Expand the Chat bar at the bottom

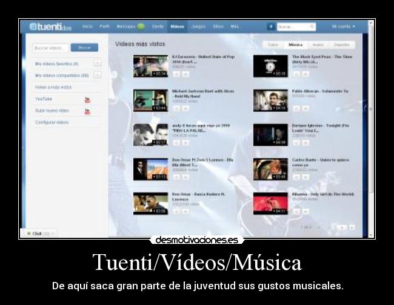click(39, 234)
